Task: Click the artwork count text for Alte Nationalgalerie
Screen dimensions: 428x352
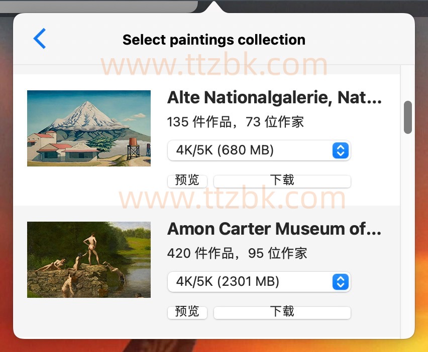Action: pyautogui.click(x=235, y=122)
